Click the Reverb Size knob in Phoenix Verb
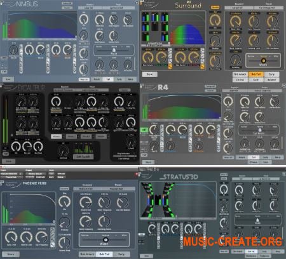 click(86, 203)
